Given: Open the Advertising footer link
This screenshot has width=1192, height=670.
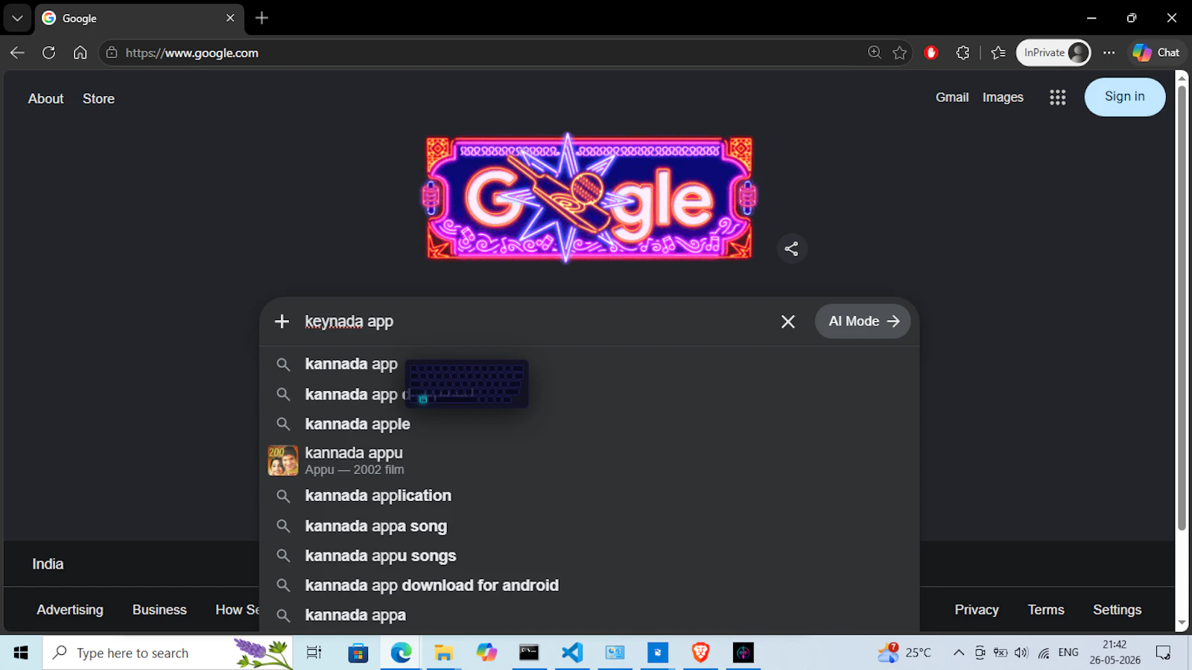Looking at the screenshot, I should tap(70, 610).
